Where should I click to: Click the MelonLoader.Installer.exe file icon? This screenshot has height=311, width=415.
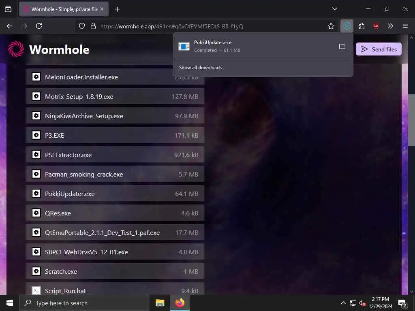[36, 77]
